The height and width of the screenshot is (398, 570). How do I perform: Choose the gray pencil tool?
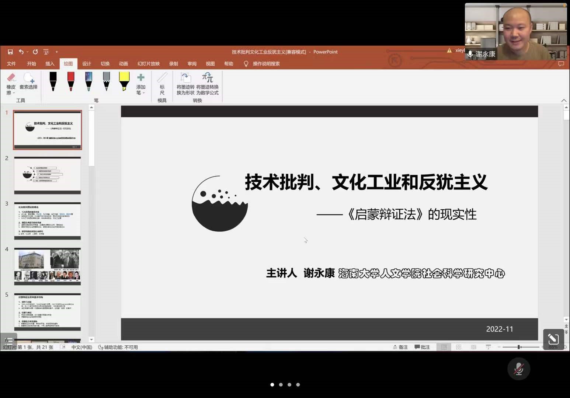(x=106, y=81)
